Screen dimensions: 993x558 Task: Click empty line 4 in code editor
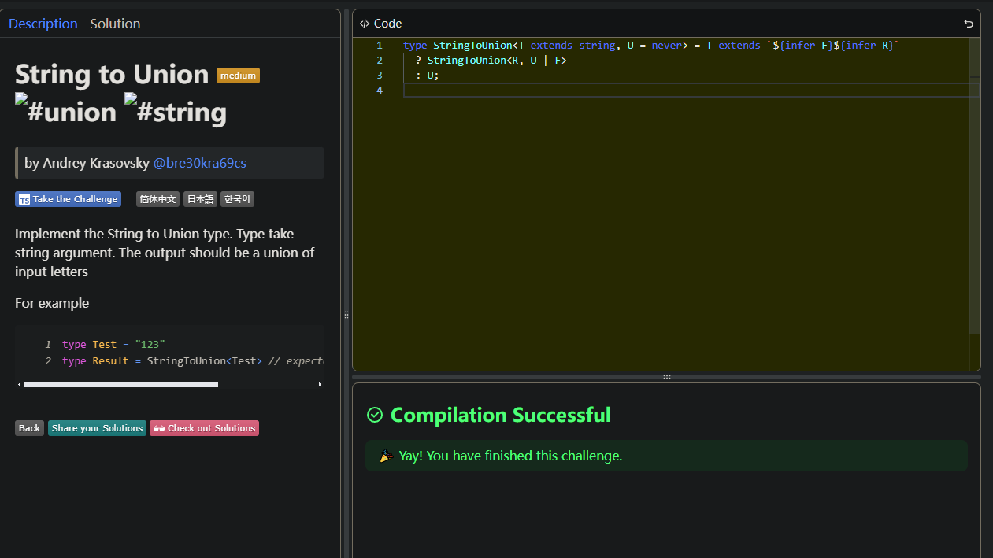coord(691,91)
